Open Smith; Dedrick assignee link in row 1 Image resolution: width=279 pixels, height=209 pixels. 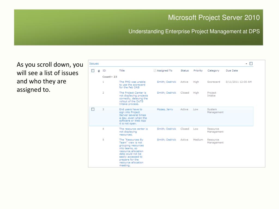coord(166,82)
